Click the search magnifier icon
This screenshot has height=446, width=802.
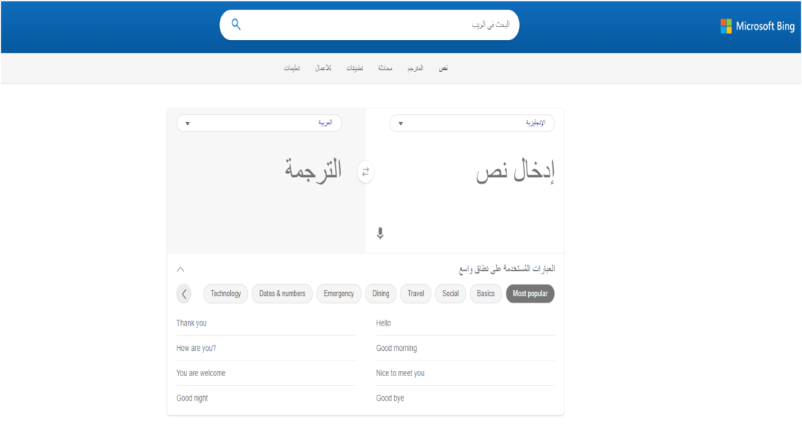(236, 25)
